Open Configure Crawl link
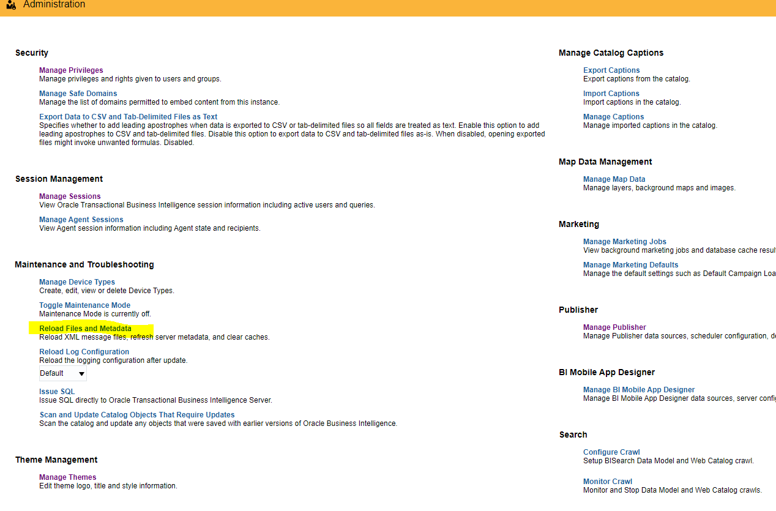Viewport: 776px width, 511px height. (x=611, y=452)
